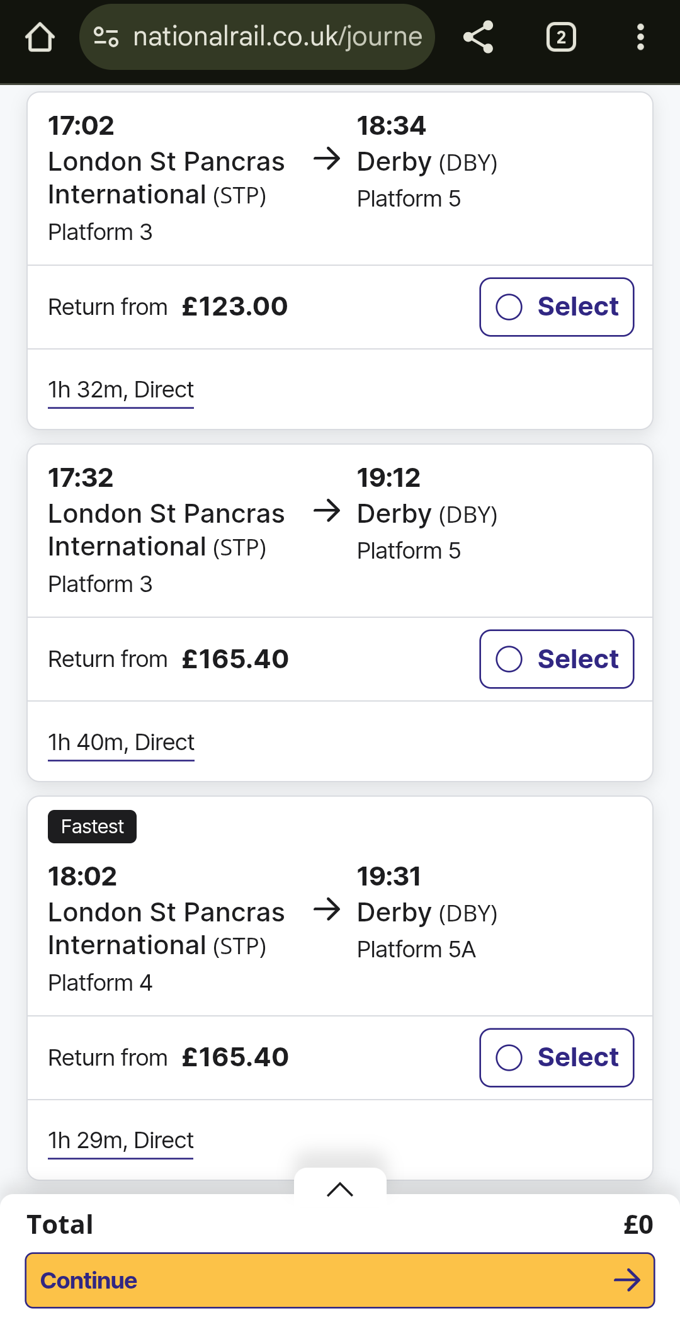Expand 1h 40m, Direct journey details

(x=121, y=743)
